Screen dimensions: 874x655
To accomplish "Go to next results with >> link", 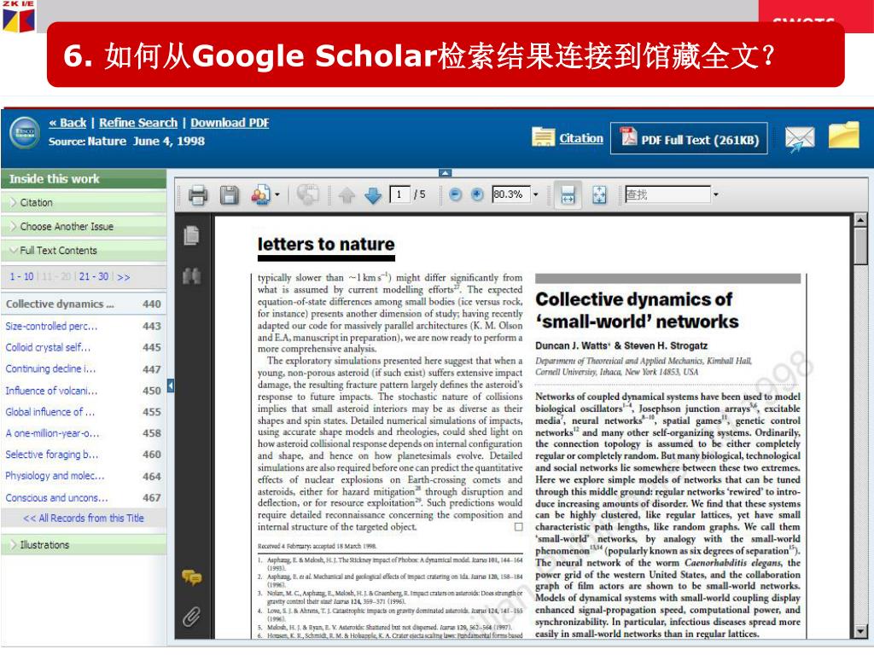I will 124,277.
